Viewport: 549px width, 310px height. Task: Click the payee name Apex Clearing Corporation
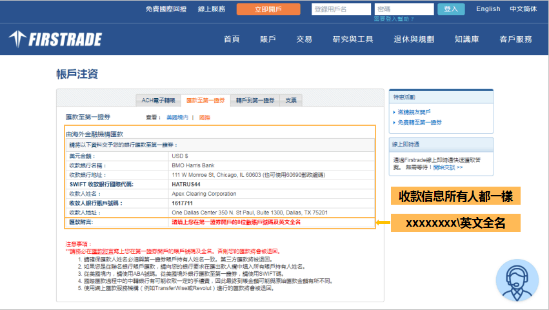pyautogui.click(x=204, y=194)
